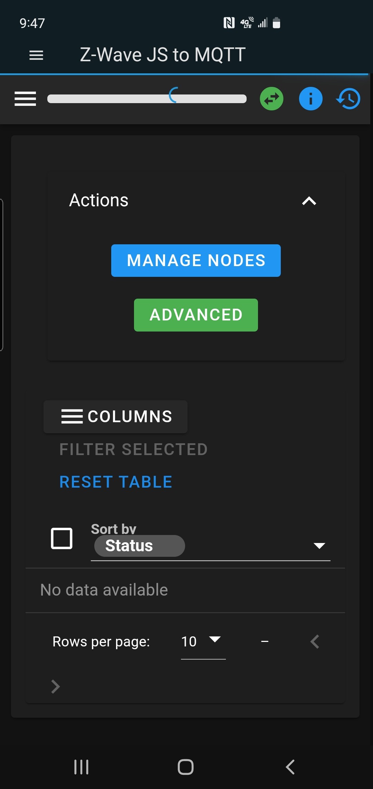373x789 pixels.
Task: Click the Reset Table link
Action: (x=116, y=482)
